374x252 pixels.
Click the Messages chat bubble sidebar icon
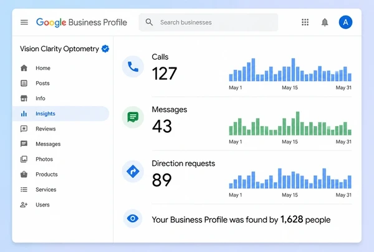pyautogui.click(x=24, y=144)
